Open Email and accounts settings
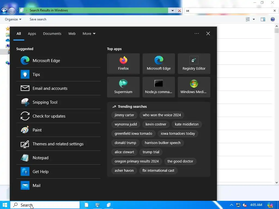The image size is (279, 209). (58, 88)
